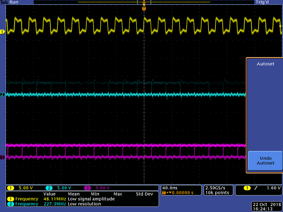Image resolution: width=283 pixels, height=212 pixels.
Task: Click the Std Dev column header
Action: tap(144, 194)
